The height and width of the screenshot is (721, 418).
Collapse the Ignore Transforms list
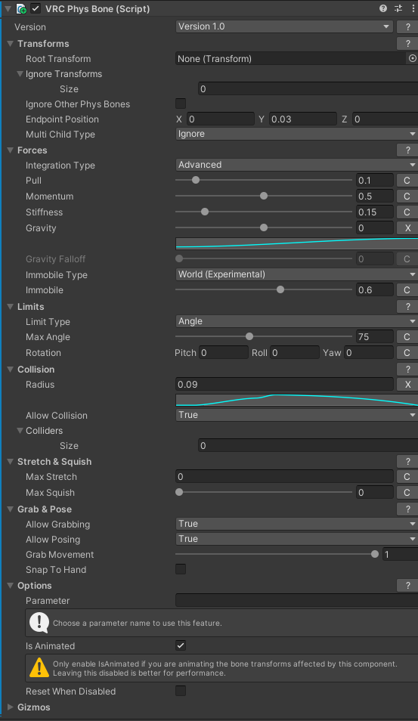point(20,73)
